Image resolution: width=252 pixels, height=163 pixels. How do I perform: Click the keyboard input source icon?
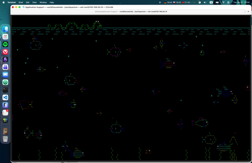pos(211,3)
